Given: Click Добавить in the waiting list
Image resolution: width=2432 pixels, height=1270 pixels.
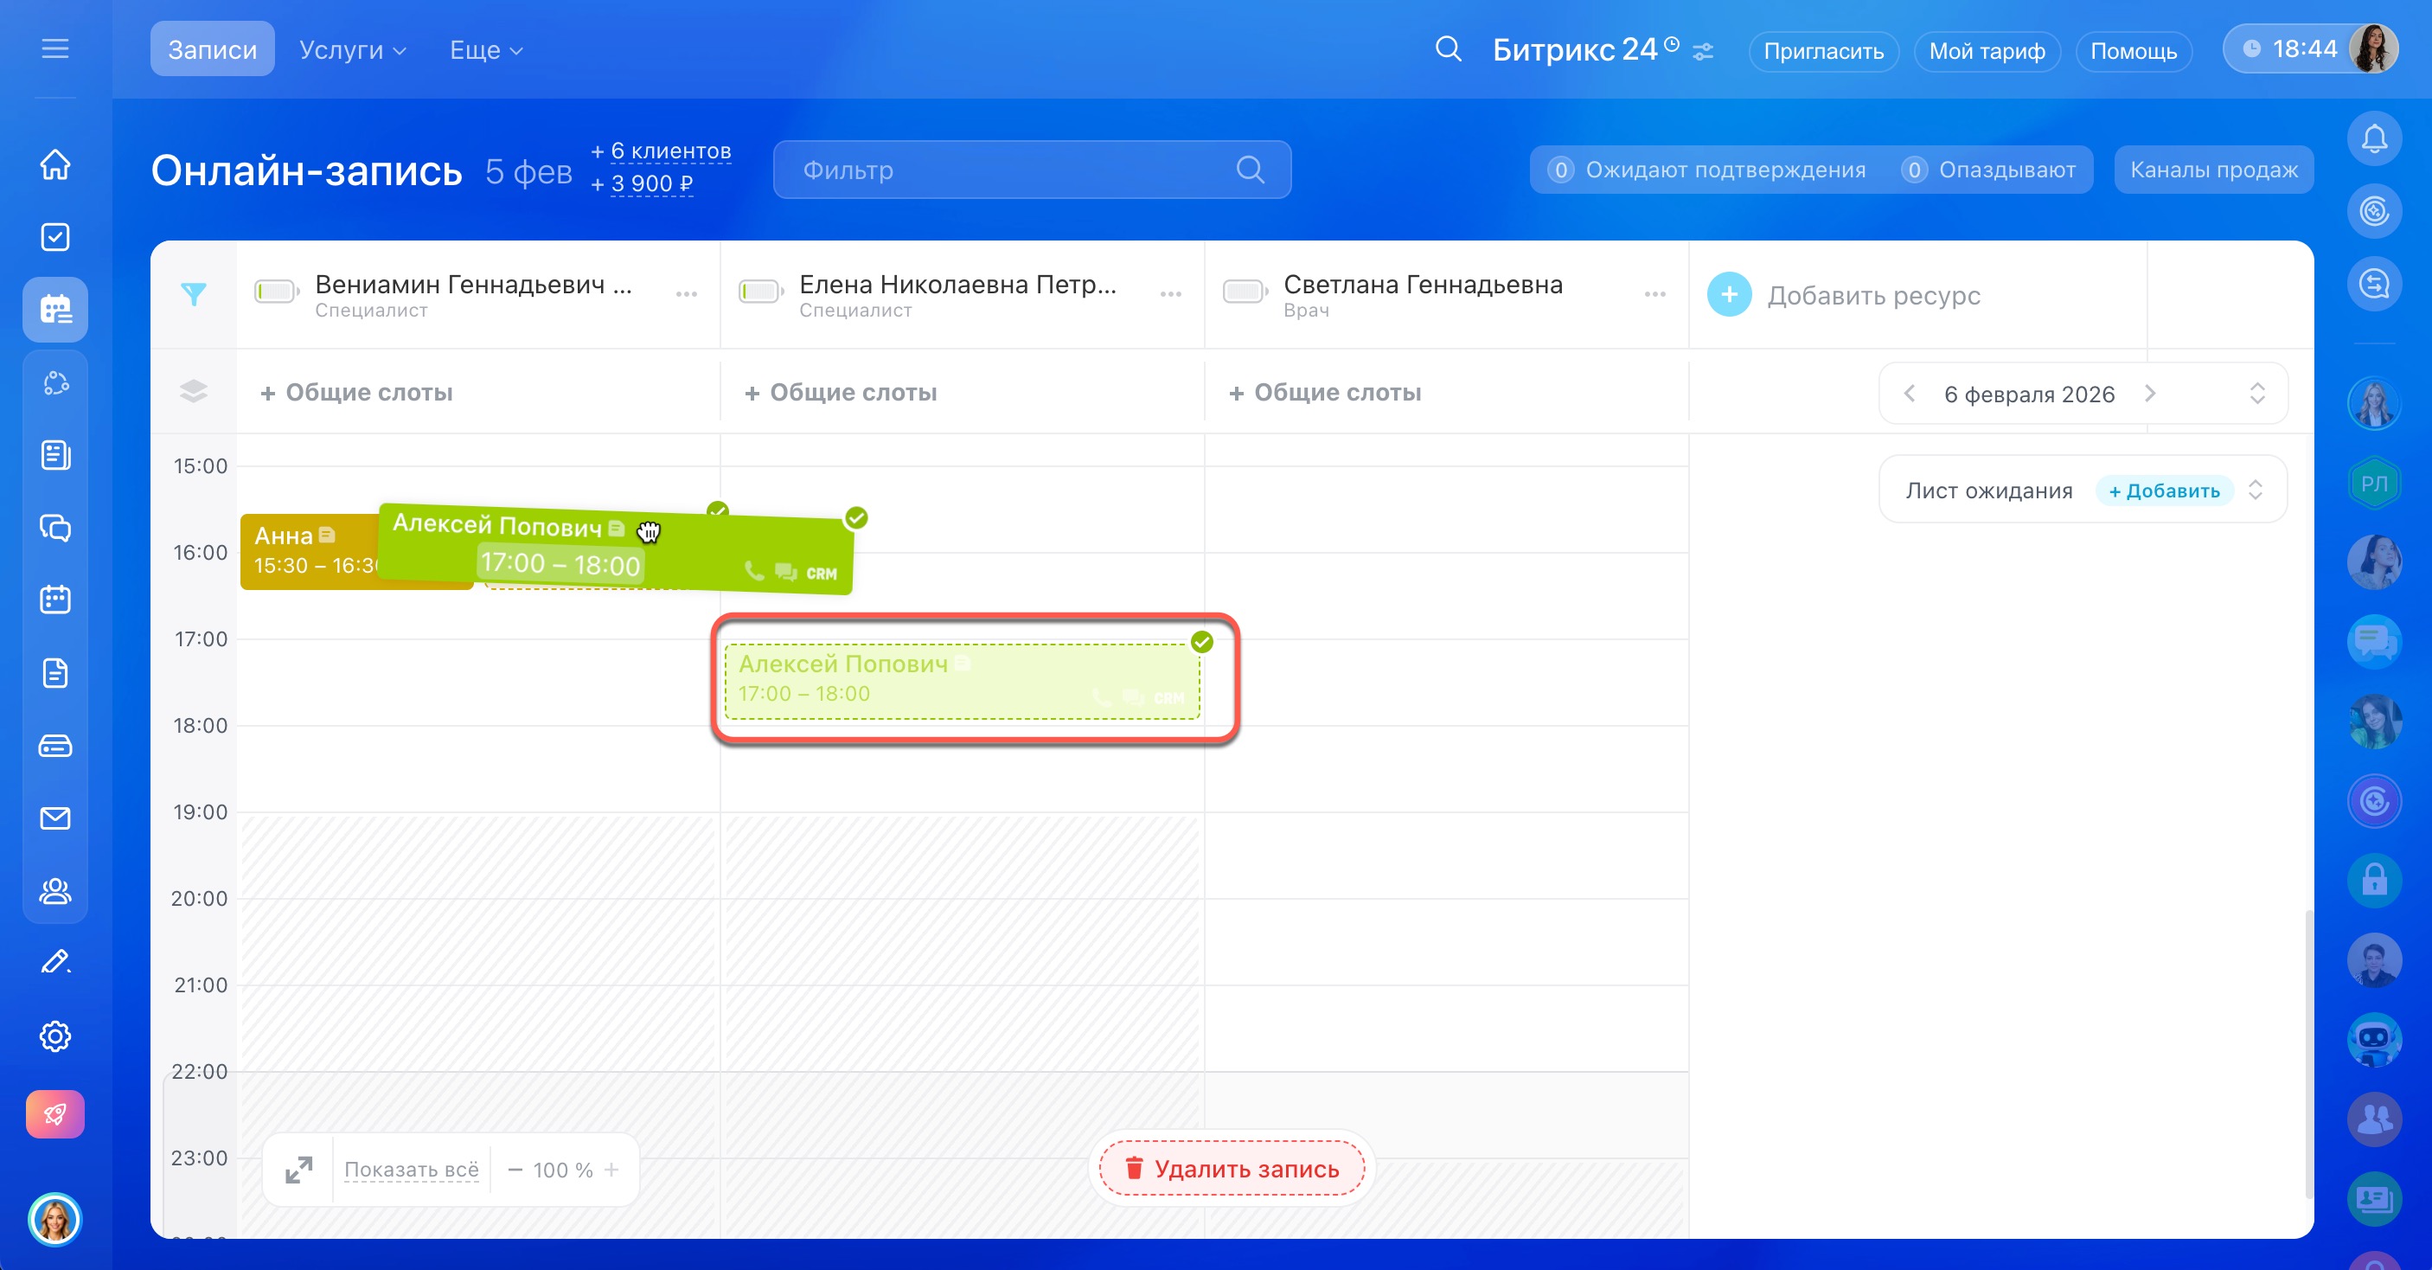Looking at the screenshot, I should [x=2164, y=491].
